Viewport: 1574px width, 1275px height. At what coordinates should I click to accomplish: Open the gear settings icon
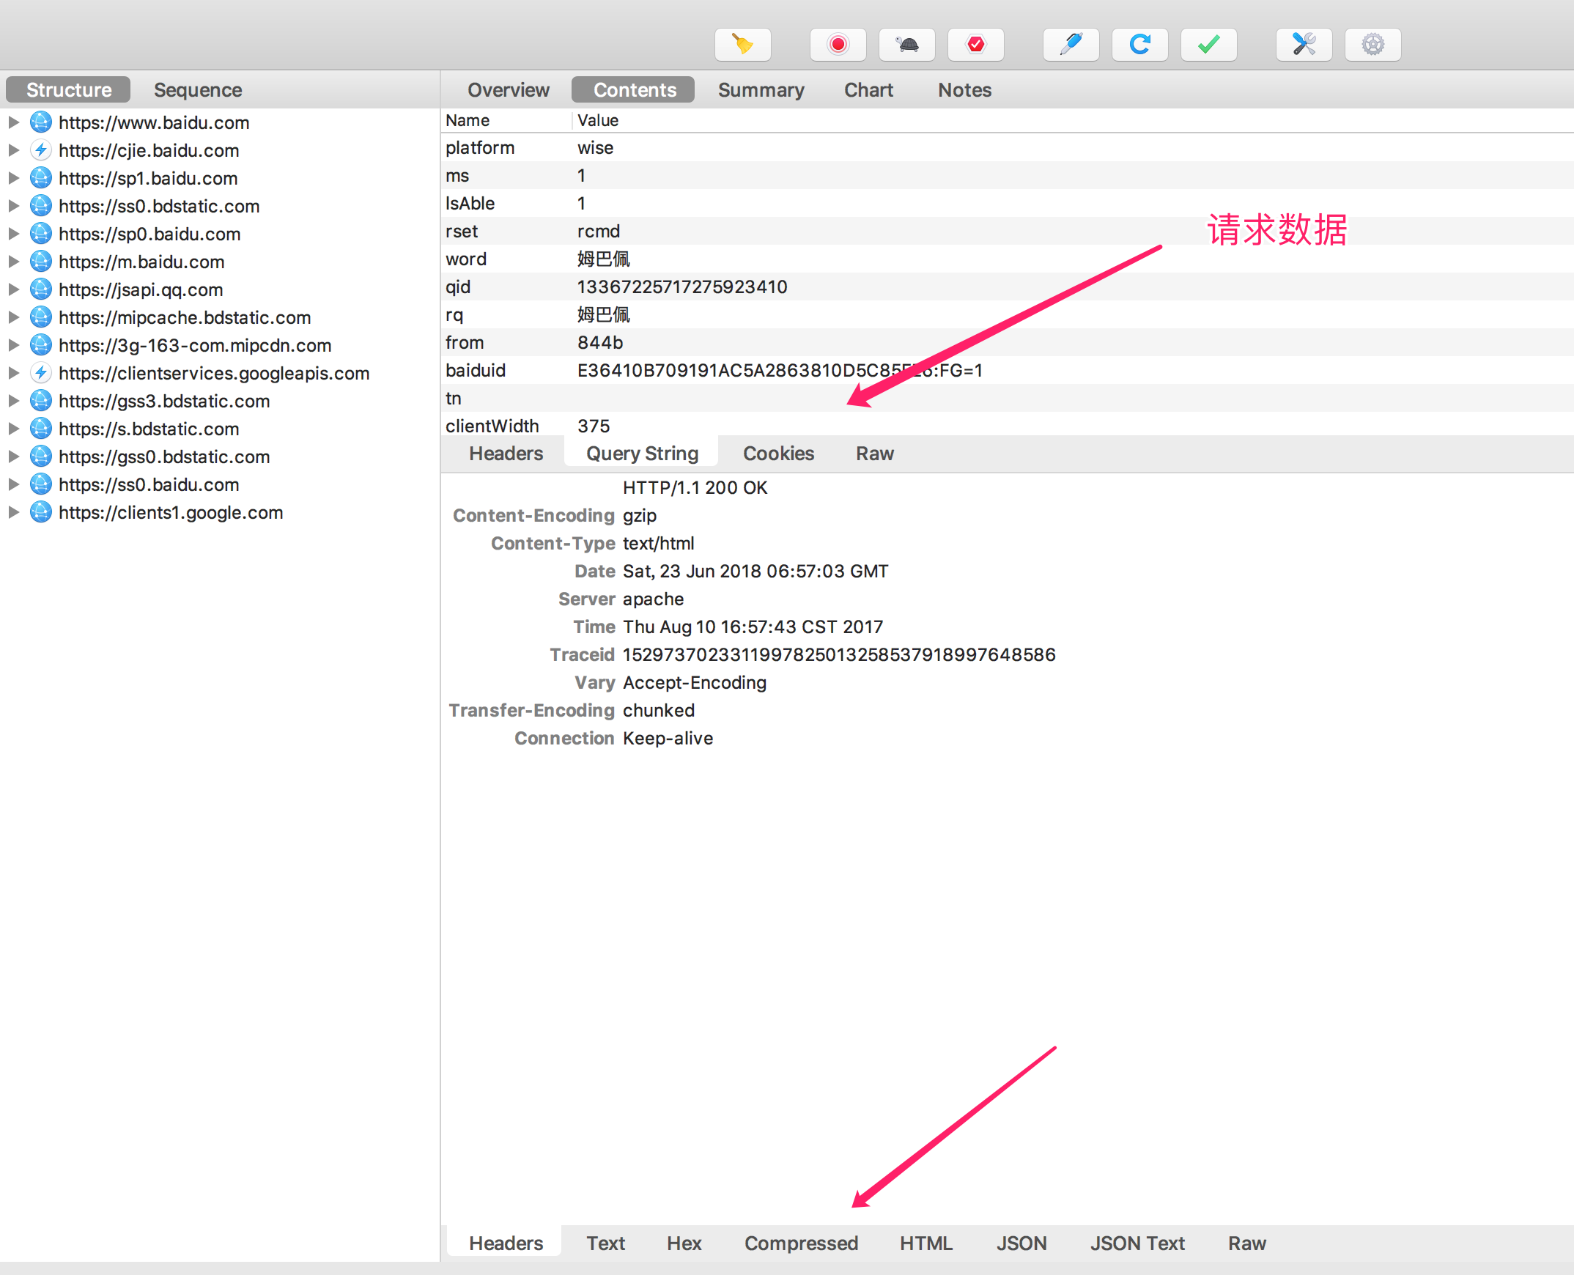coord(1372,44)
